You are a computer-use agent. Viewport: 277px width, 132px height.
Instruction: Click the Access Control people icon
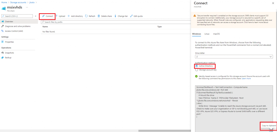pos(2,31)
